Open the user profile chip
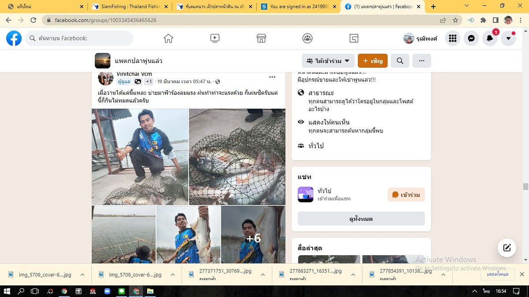Screen dimensions: 529x297 (x=421, y=38)
